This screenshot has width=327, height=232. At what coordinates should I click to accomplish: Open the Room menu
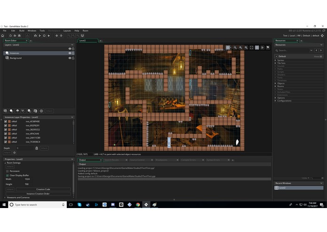[x=86, y=31]
